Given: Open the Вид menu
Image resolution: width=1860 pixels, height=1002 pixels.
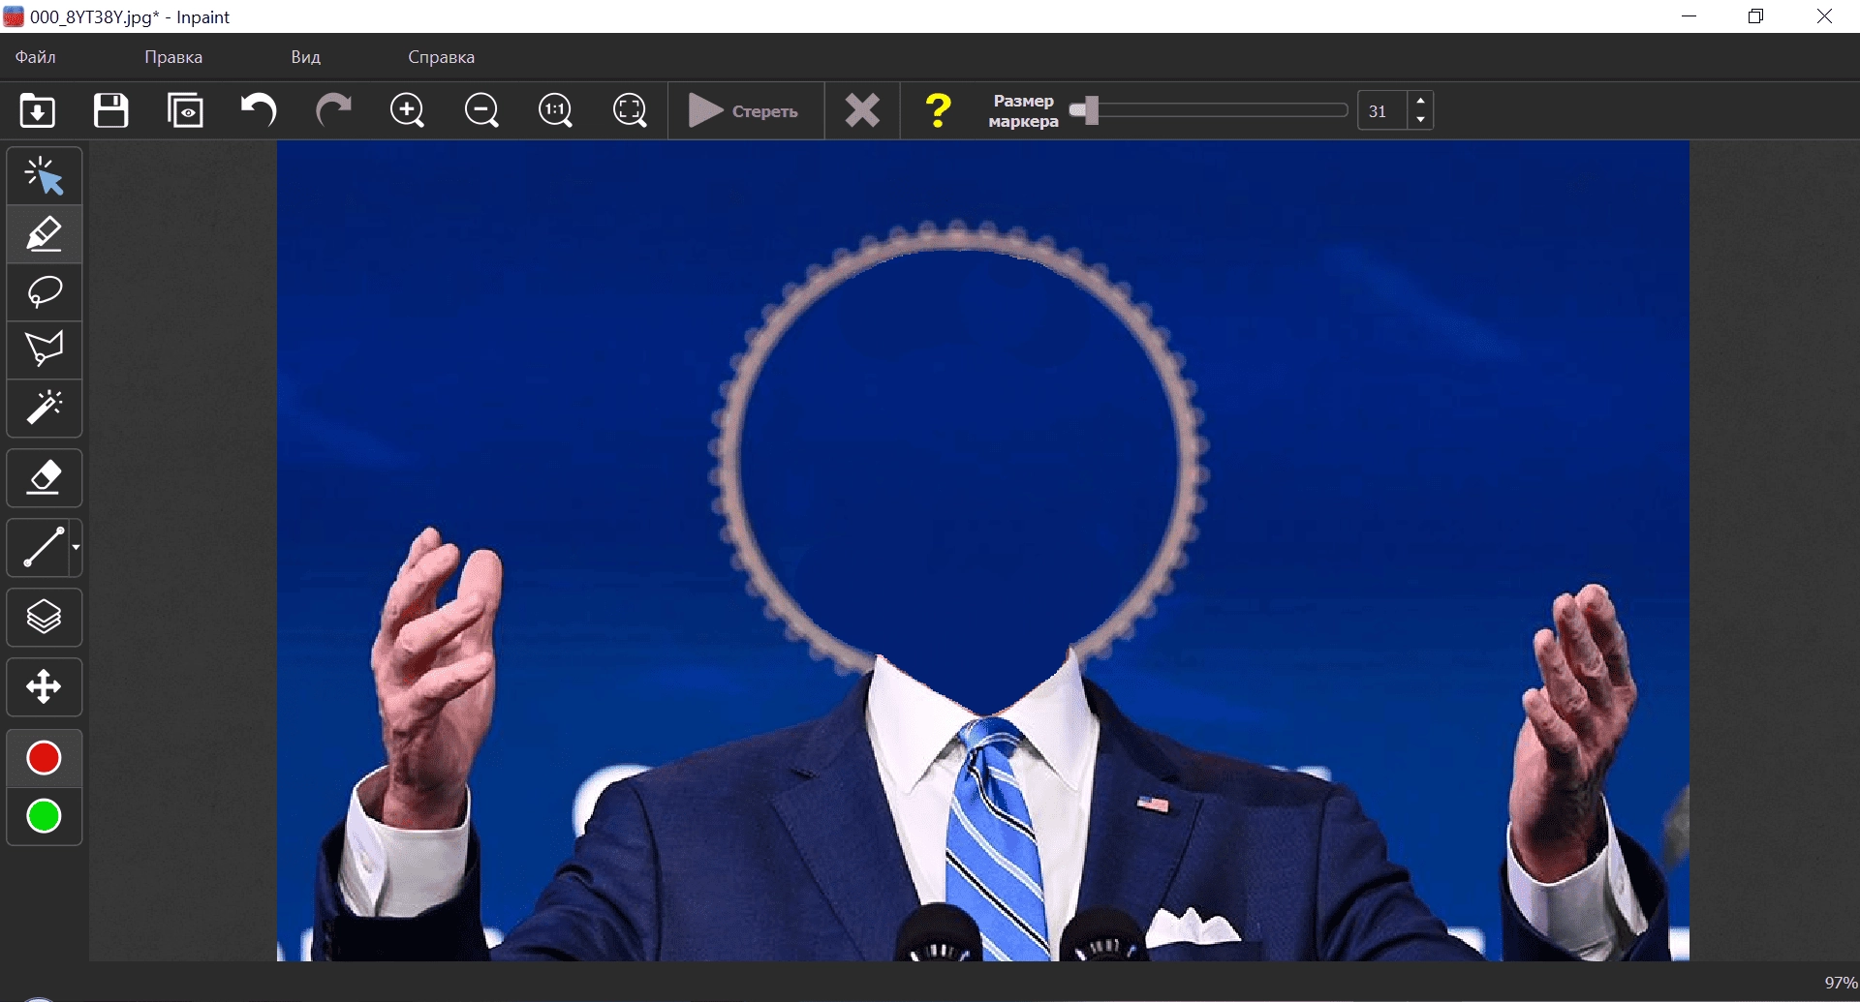Looking at the screenshot, I should [306, 57].
